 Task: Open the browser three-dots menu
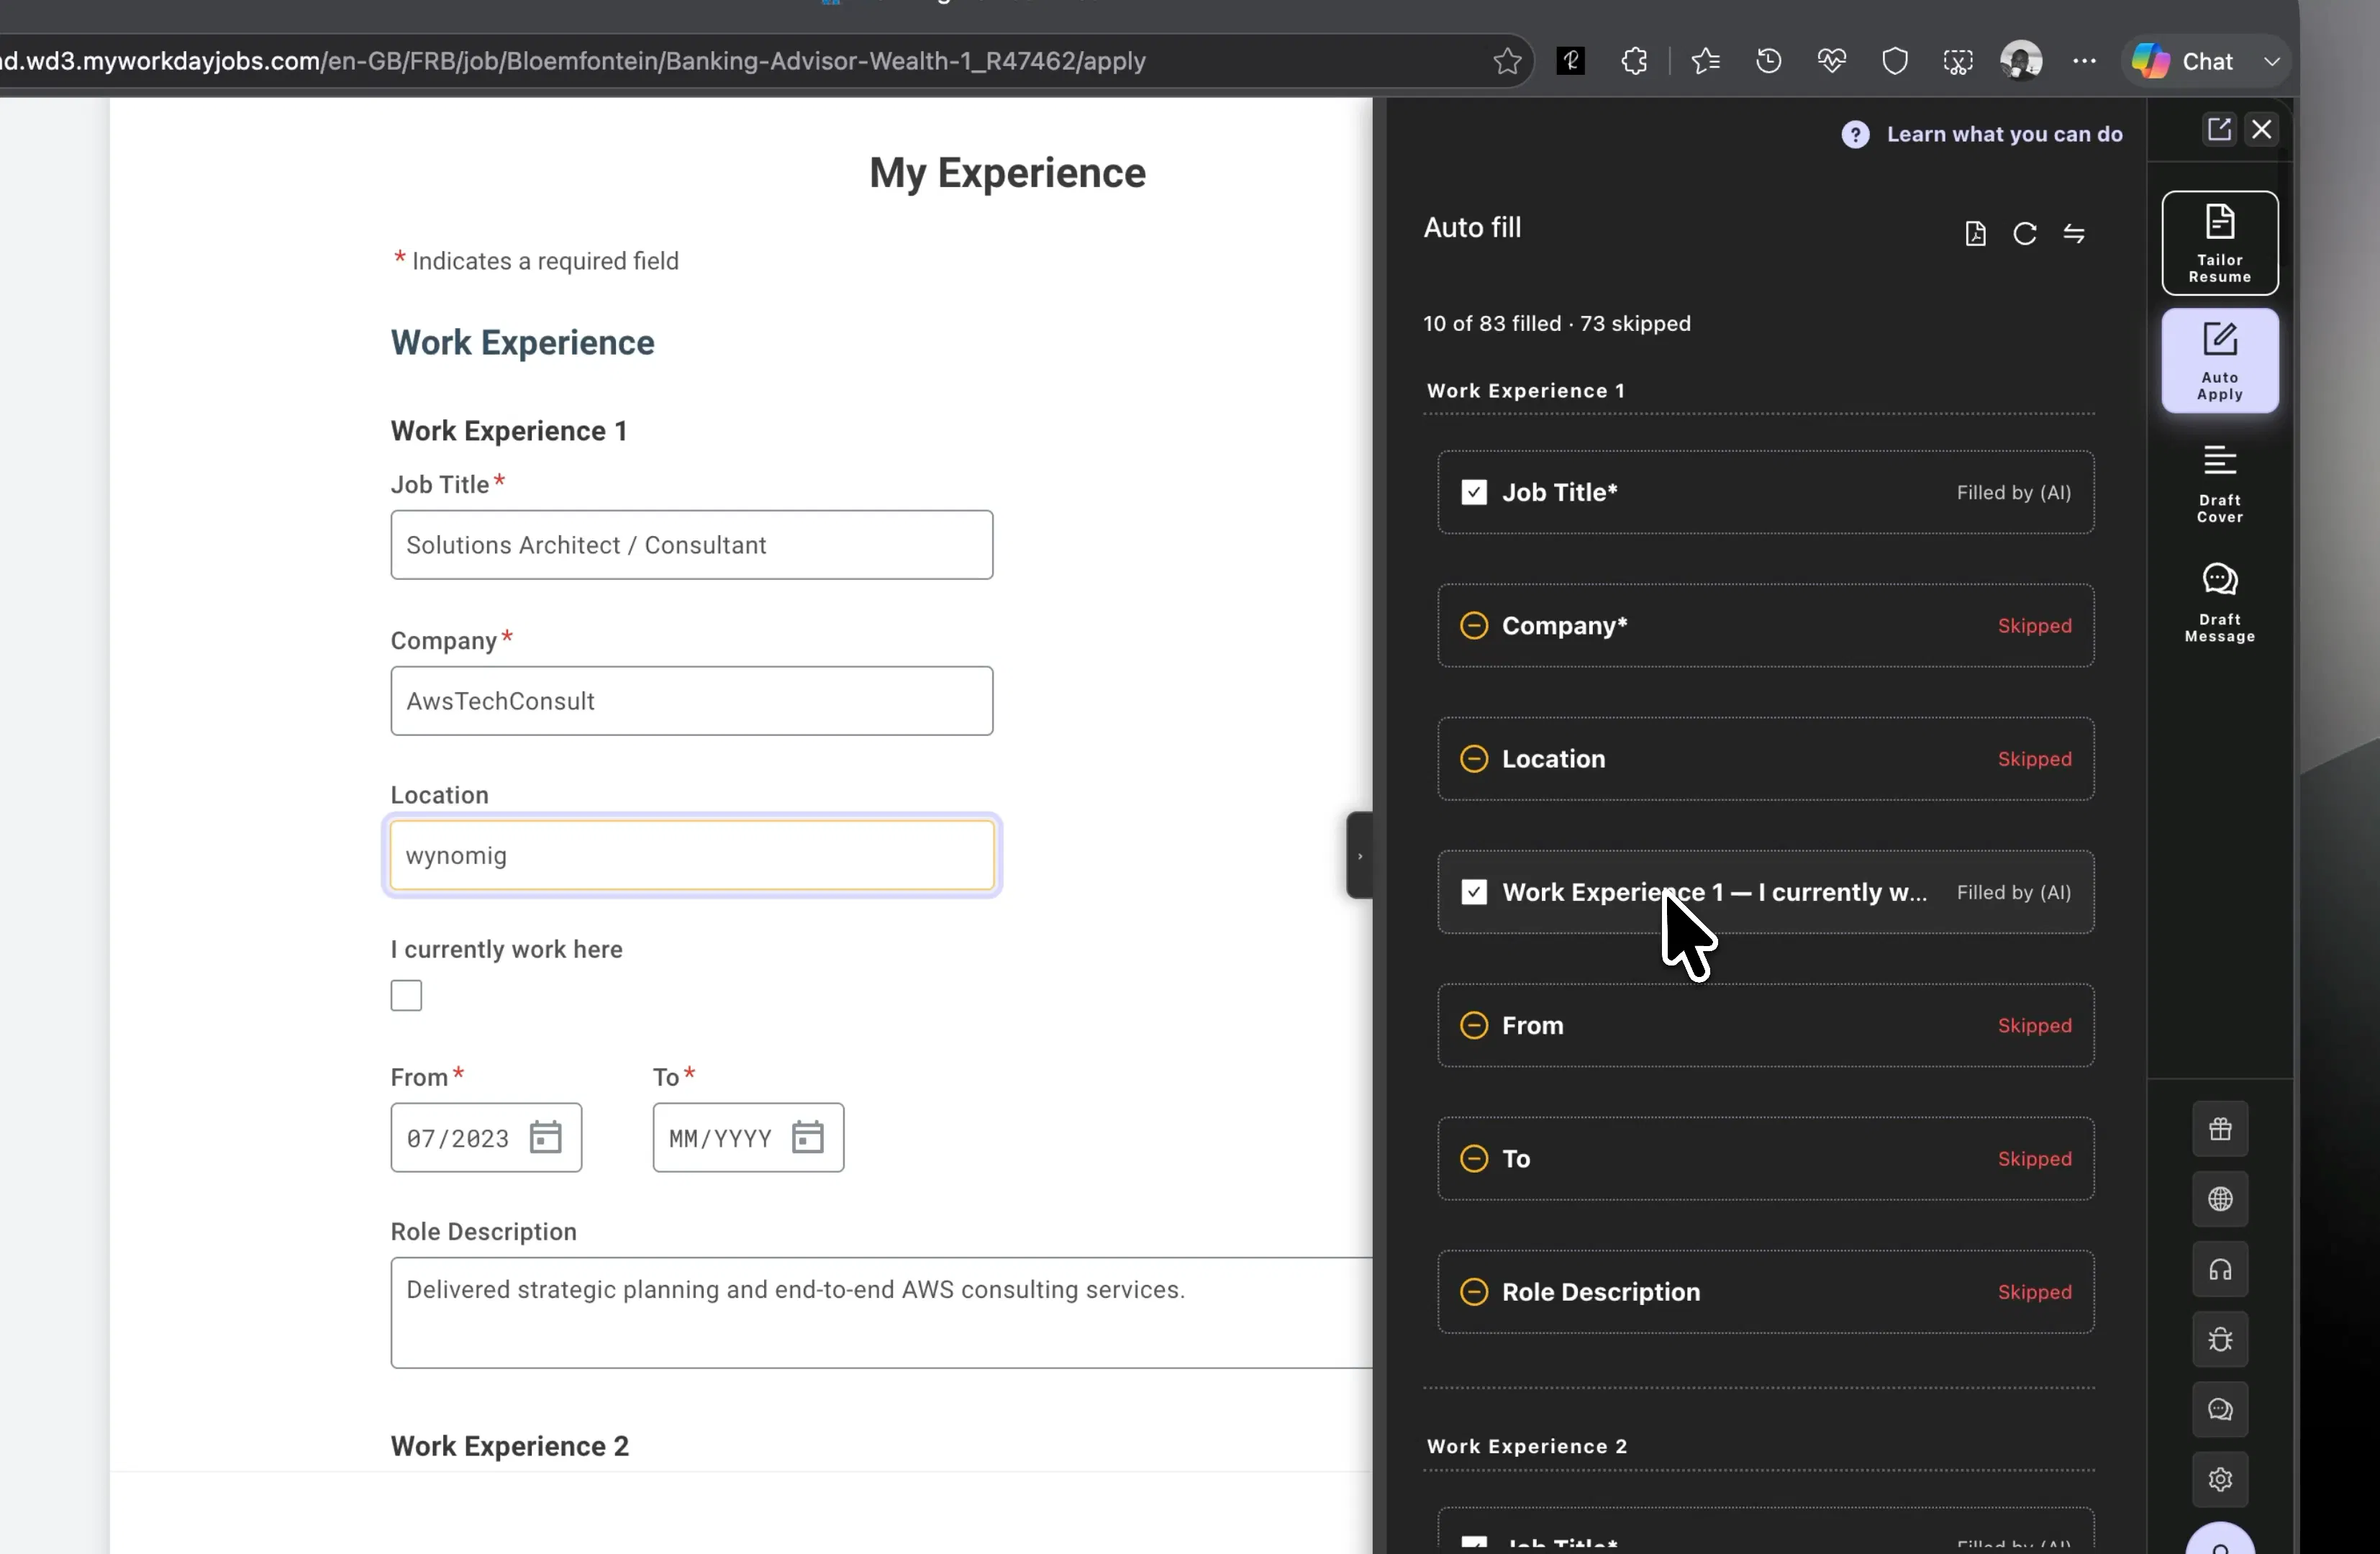coord(2084,61)
